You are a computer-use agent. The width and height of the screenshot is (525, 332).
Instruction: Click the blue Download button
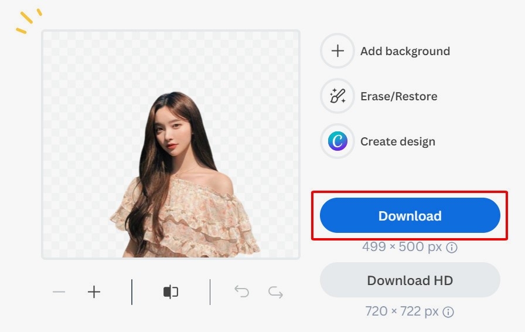pos(410,215)
